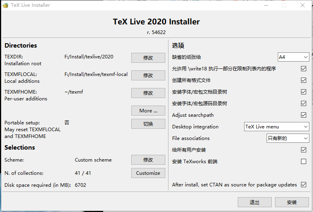Click the Selections section heading
This screenshot has width=313, height=212.
20,147
